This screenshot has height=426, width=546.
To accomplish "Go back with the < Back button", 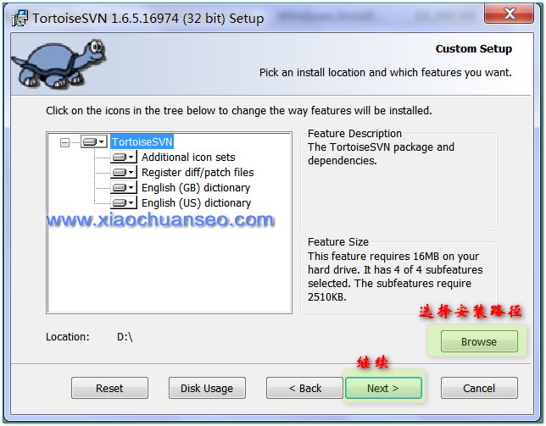I will [x=304, y=388].
